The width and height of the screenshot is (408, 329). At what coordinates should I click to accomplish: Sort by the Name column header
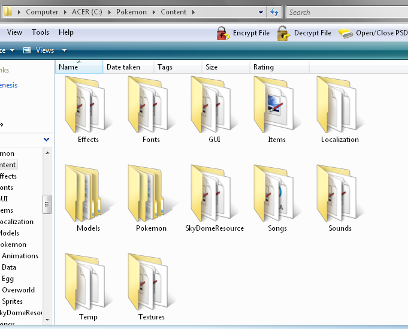pos(79,67)
